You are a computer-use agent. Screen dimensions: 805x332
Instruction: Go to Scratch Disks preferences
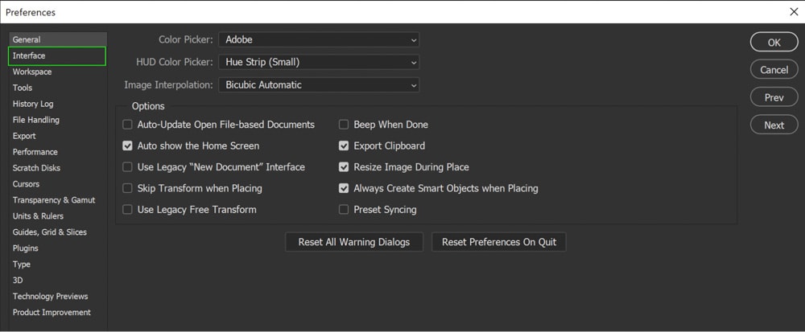[57, 167]
